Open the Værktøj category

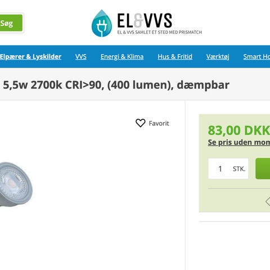coord(218,57)
